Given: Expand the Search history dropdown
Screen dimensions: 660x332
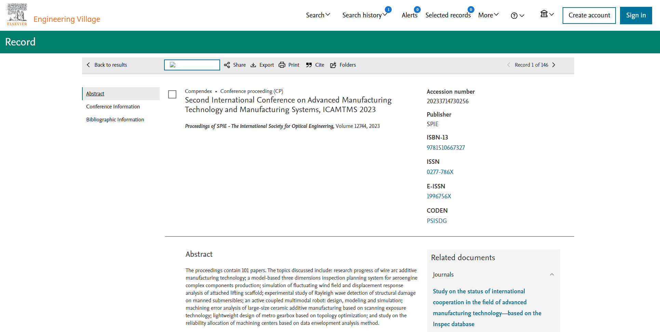Looking at the screenshot, I should click(365, 15).
